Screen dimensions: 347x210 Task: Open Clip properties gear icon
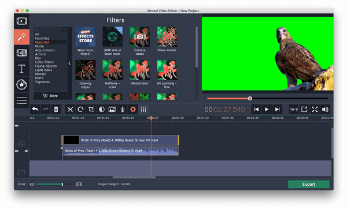133,109
